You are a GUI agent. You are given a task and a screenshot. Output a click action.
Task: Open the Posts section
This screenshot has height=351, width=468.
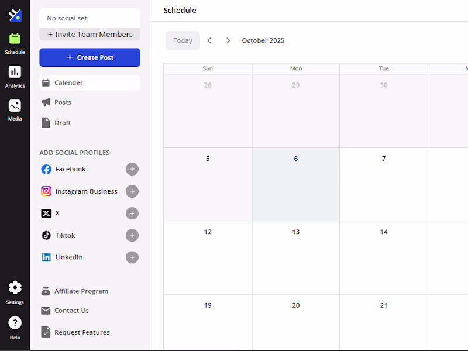pyautogui.click(x=63, y=102)
